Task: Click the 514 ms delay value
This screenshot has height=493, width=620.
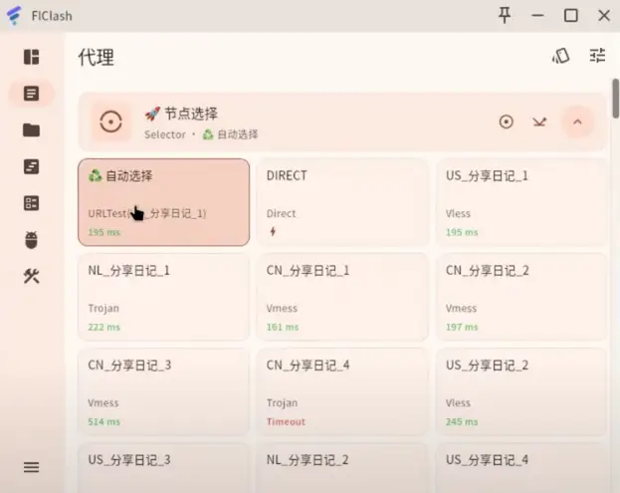Action: (103, 421)
